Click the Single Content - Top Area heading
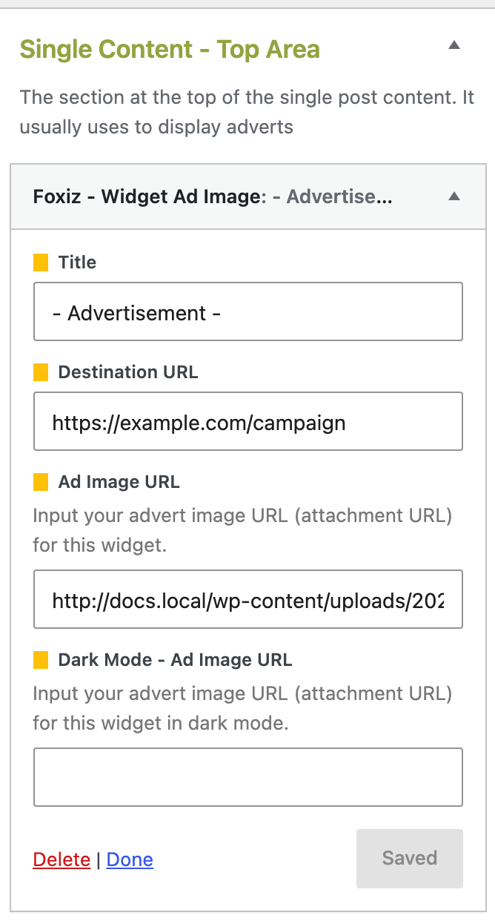The width and height of the screenshot is (495, 921). (170, 50)
